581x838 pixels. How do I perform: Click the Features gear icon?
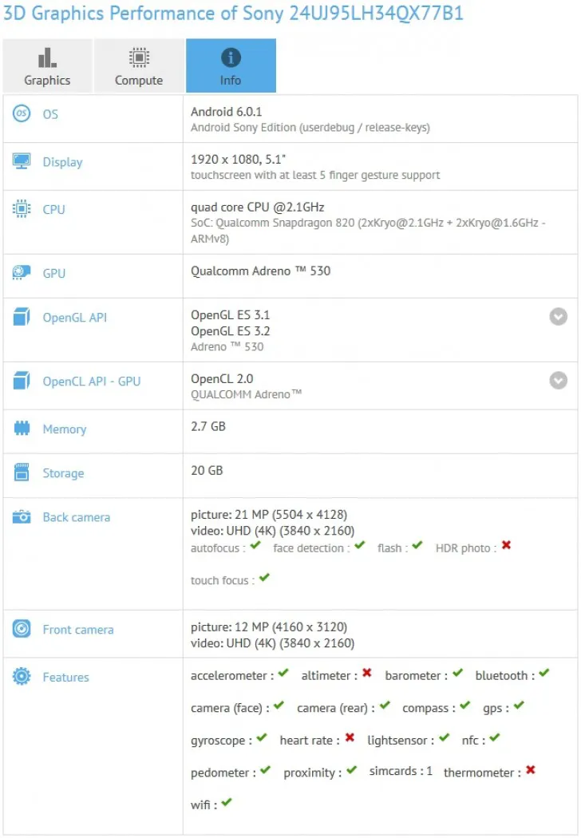pos(22,677)
